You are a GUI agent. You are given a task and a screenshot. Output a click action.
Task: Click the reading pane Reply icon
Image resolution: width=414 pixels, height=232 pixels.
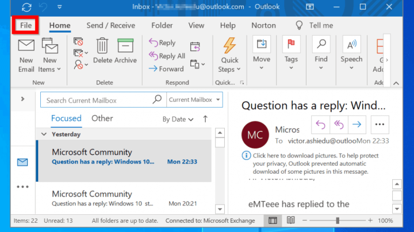coord(320,124)
